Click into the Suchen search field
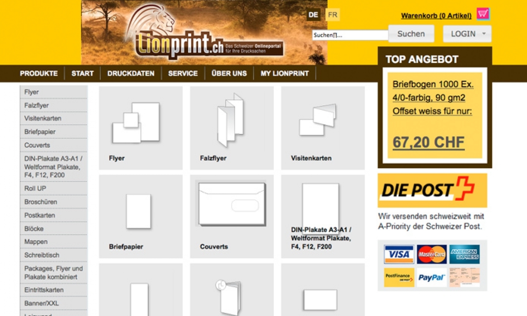The image size is (527, 316). [350, 35]
